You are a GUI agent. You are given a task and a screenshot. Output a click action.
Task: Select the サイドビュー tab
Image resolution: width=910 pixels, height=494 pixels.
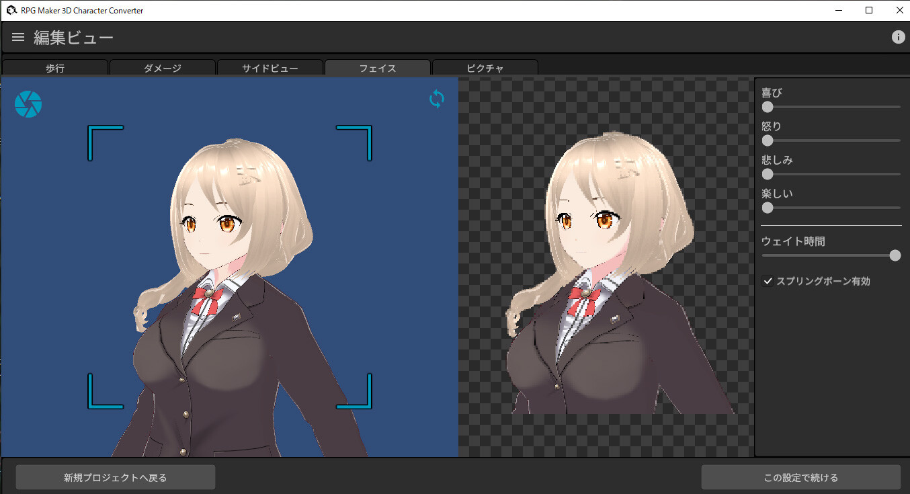pyautogui.click(x=270, y=67)
